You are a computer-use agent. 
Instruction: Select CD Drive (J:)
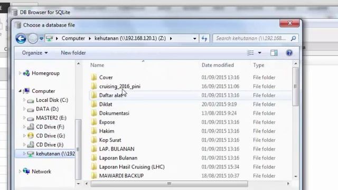pyautogui.click(x=50, y=145)
